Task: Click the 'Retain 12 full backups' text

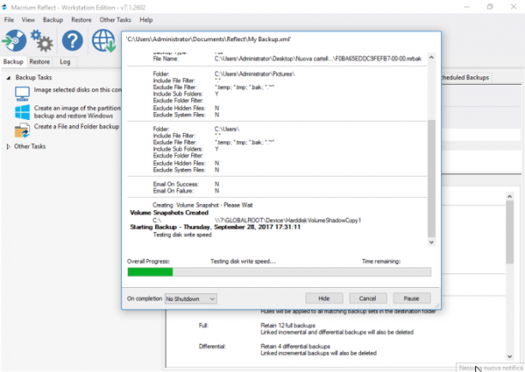Action: click(288, 326)
